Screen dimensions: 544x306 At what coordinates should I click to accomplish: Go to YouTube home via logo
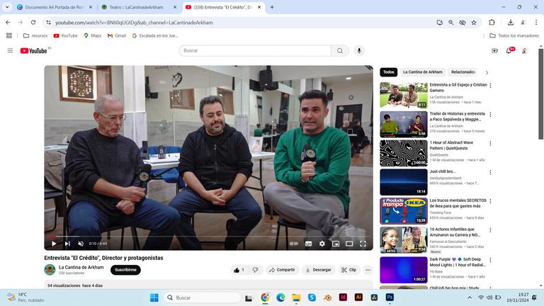(x=34, y=51)
